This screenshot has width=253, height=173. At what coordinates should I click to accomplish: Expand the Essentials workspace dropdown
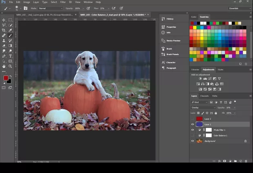pyautogui.click(x=240, y=8)
